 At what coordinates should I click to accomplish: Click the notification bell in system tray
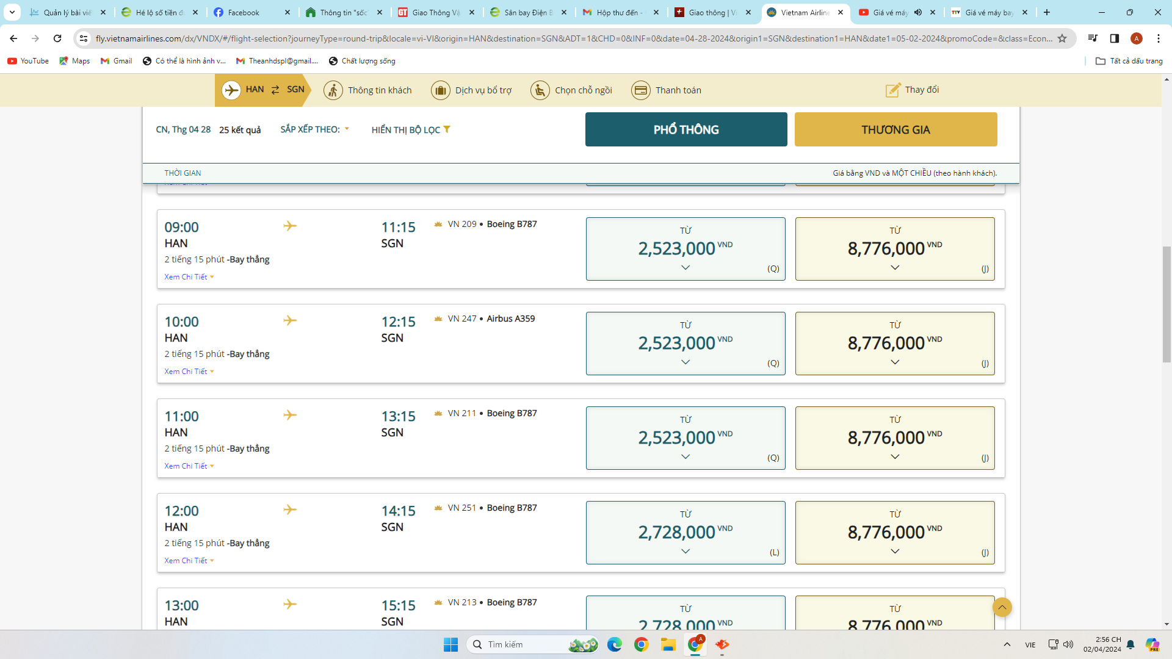pos(1130,644)
